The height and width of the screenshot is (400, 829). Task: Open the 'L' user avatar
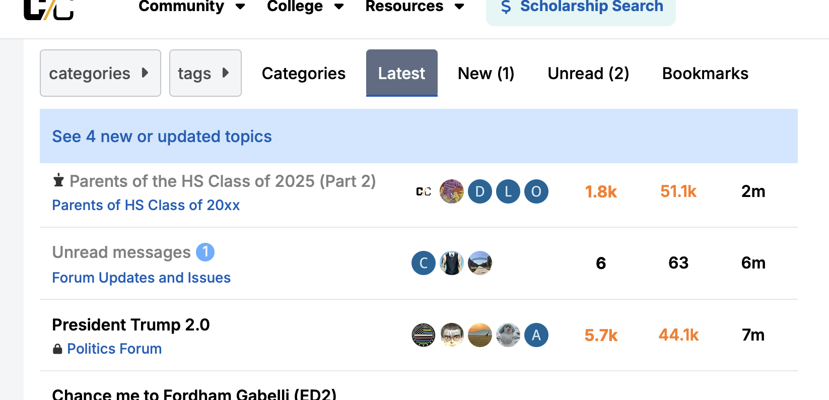[x=508, y=191]
